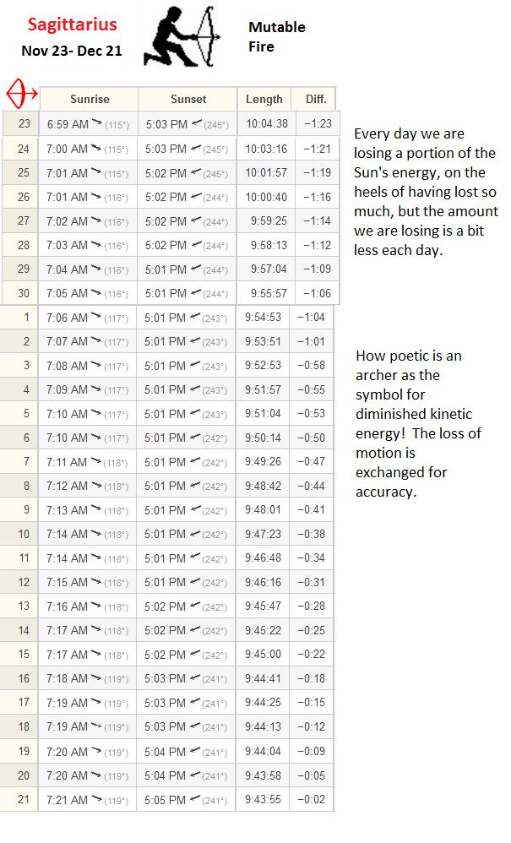
Task: Click the red Sagittarius arrow glyph icon
Action: point(21,94)
